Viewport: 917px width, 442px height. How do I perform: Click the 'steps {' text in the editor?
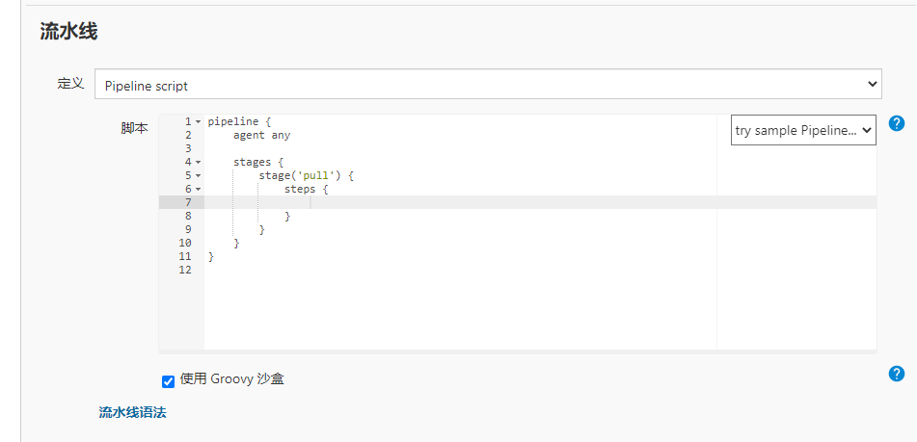pos(306,190)
